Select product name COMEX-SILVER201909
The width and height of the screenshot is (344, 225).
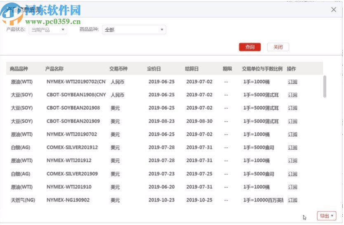click(x=72, y=174)
